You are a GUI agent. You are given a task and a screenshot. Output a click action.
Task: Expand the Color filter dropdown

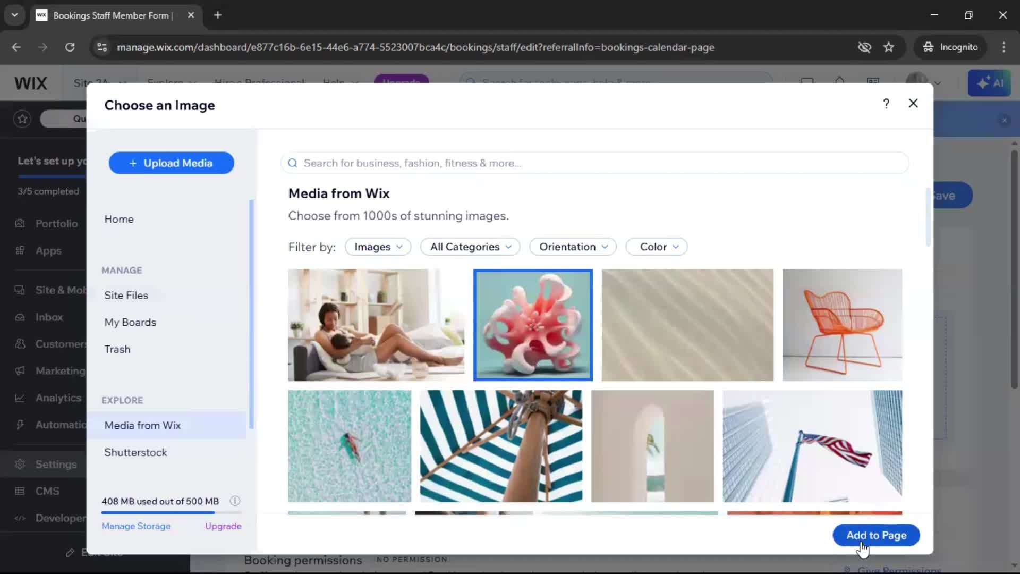[657, 247]
